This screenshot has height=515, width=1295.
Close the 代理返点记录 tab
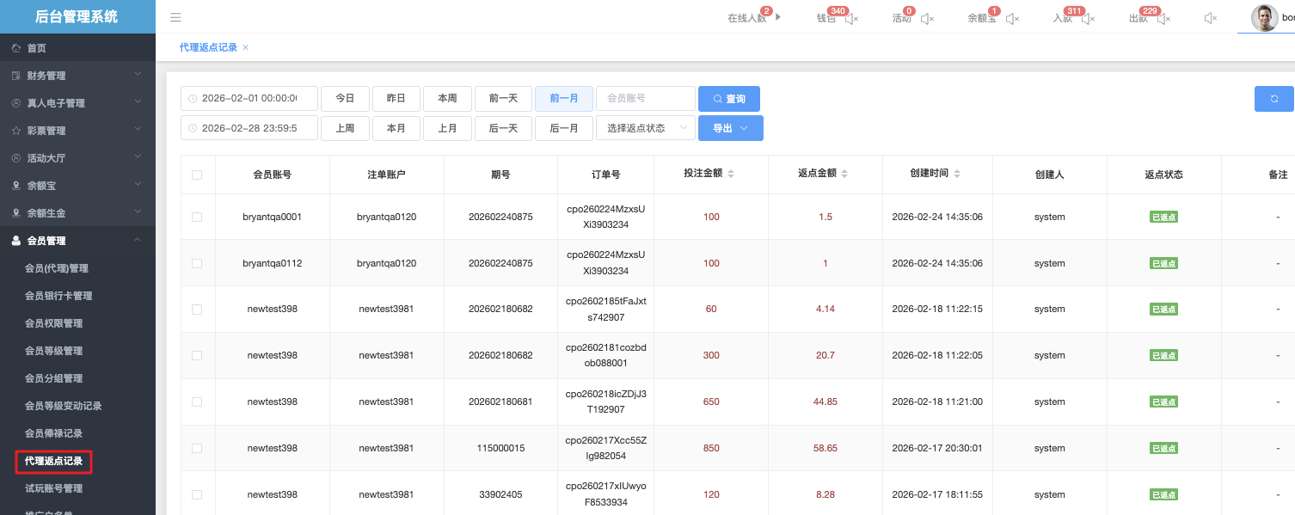[246, 48]
